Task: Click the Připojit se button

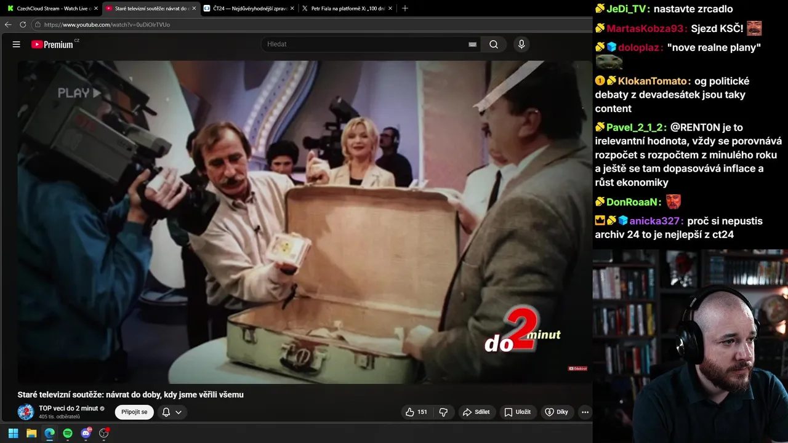Action: click(134, 412)
